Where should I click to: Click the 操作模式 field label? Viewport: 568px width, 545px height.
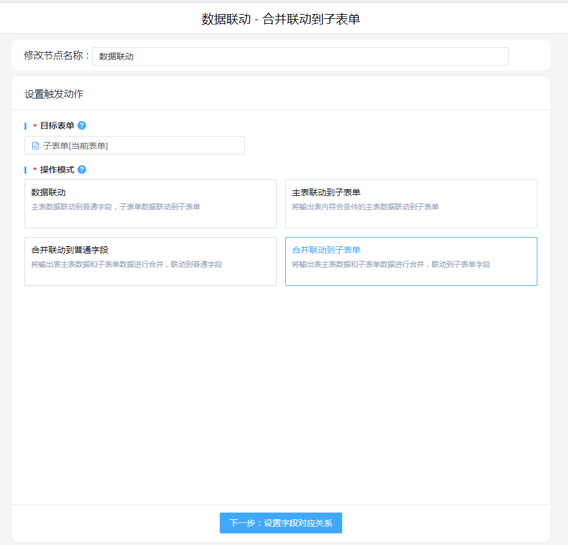coord(57,170)
